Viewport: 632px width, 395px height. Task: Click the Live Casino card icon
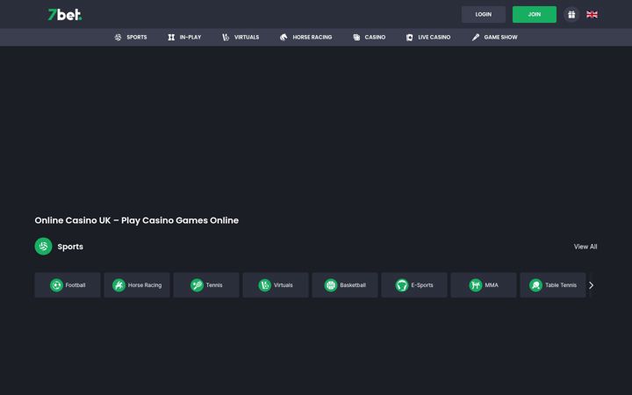[410, 37]
